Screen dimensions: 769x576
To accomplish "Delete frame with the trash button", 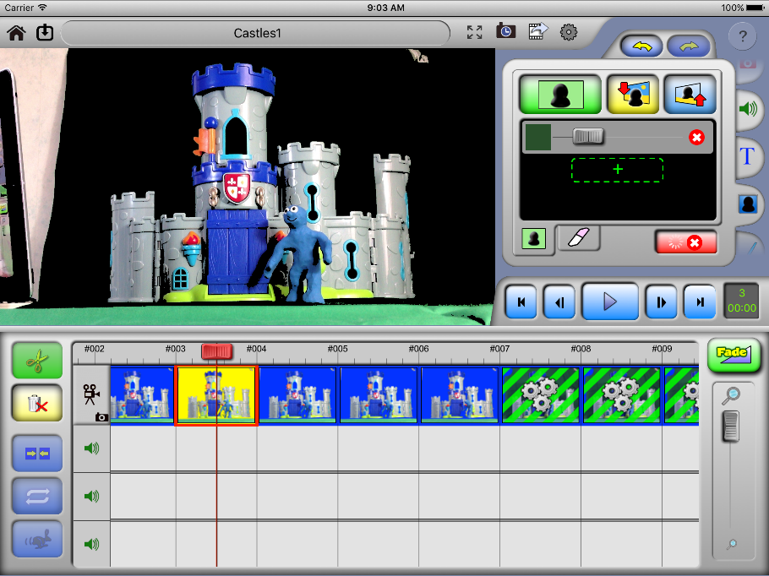I will 36,405.
